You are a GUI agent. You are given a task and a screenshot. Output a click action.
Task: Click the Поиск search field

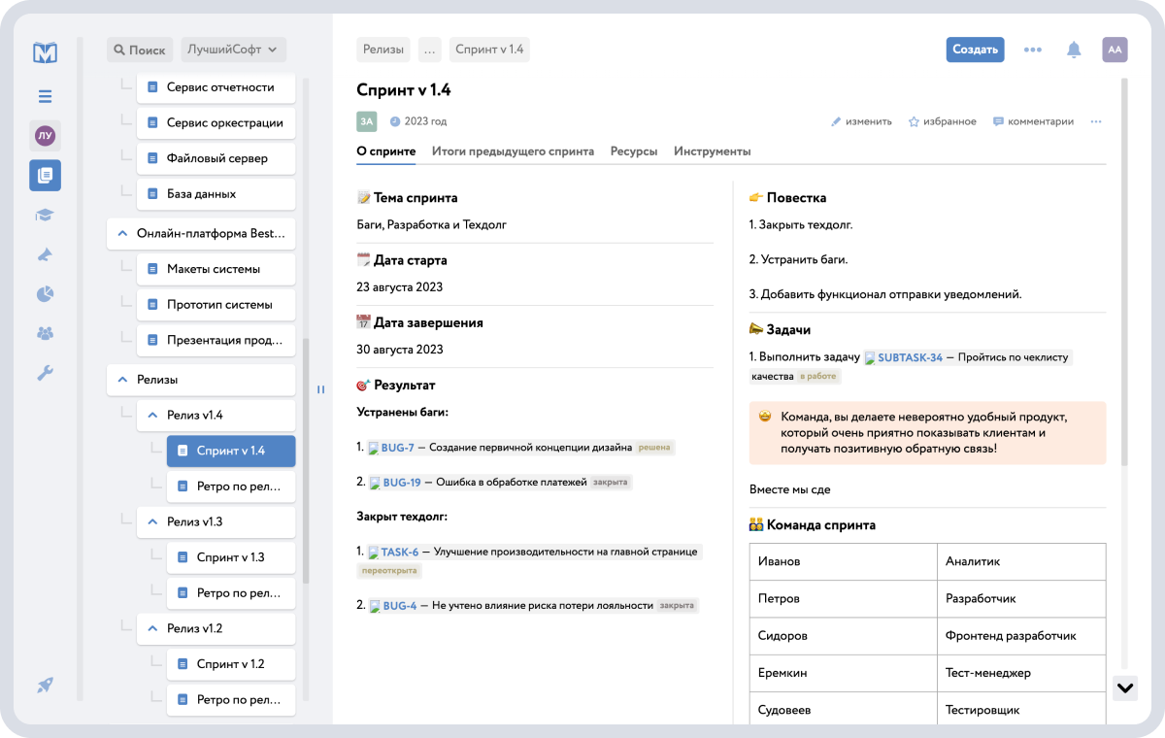point(139,50)
